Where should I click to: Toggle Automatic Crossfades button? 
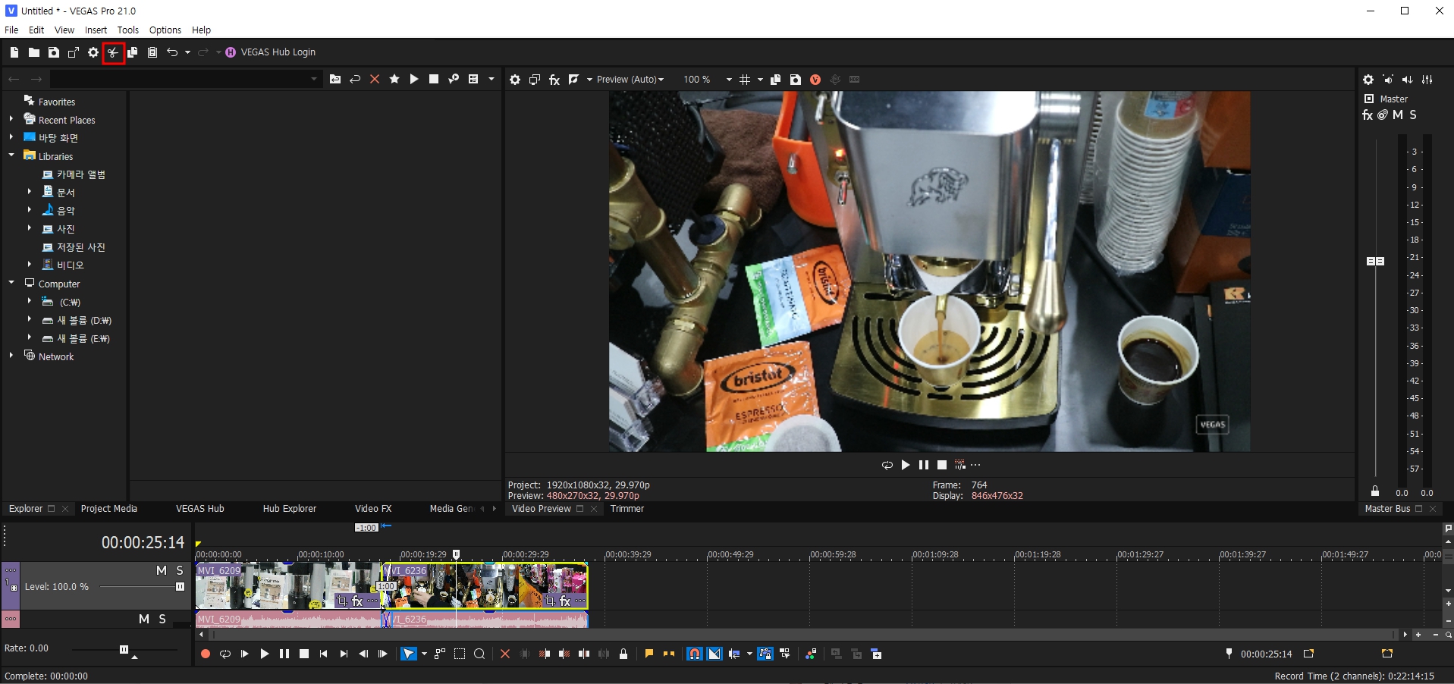pos(714,654)
